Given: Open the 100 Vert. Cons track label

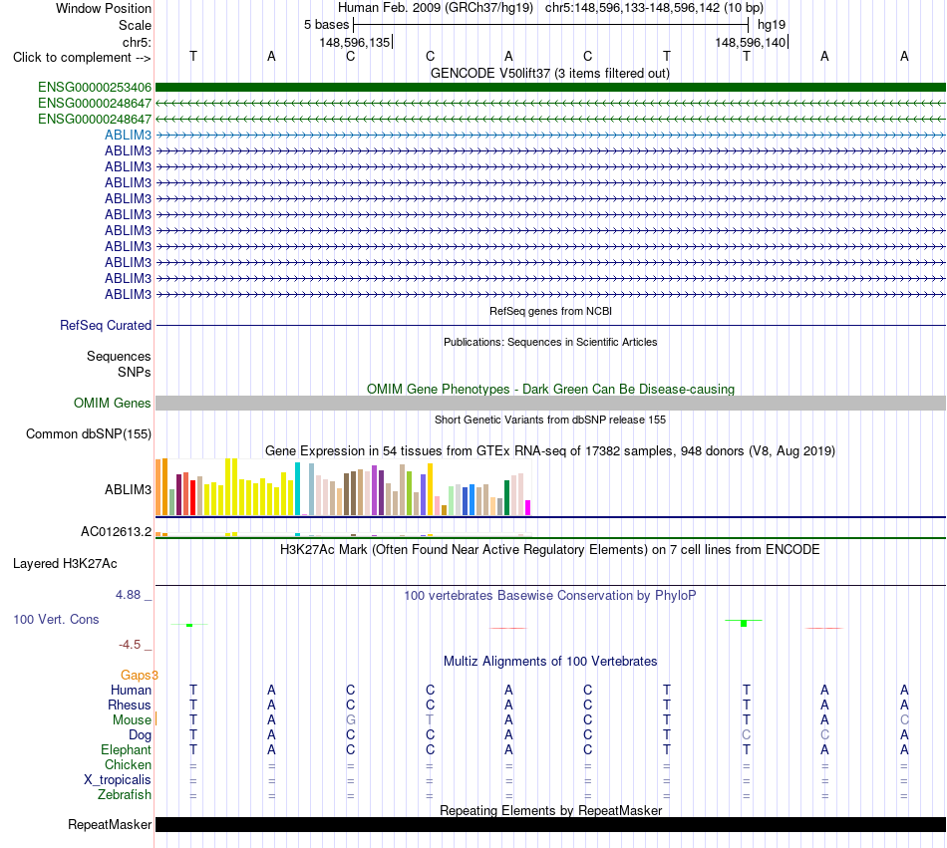Looking at the screenshot, I should (56, 619).
